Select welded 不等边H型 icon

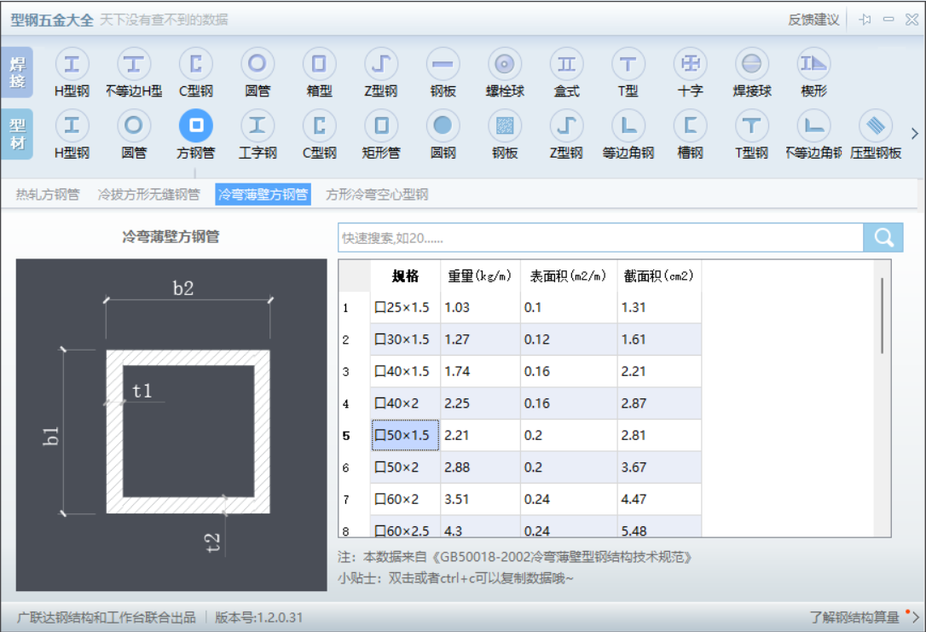point(134,64)
